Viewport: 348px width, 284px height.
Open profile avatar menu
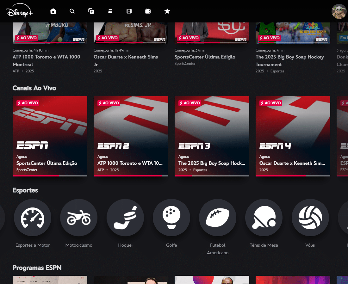click(339, 11)
